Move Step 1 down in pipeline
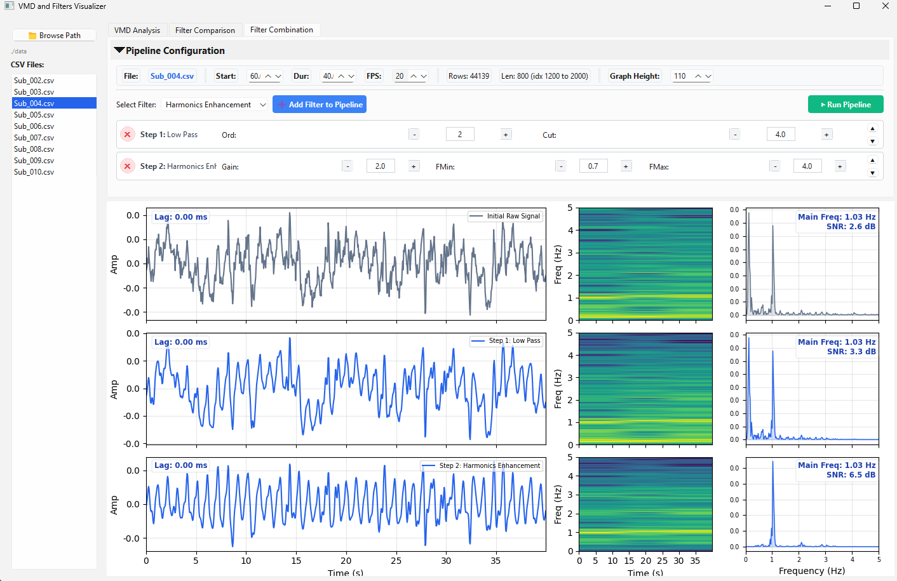 tap(872, 141)
